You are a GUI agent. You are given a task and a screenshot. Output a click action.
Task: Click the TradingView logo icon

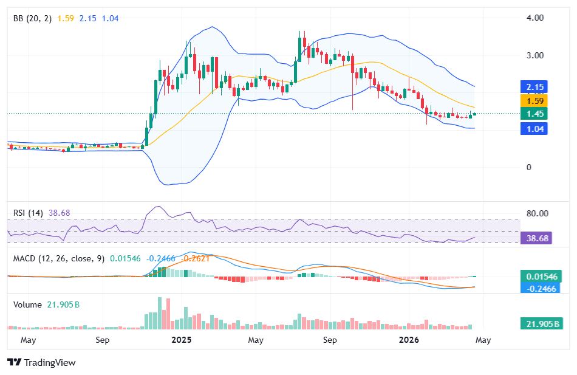tap(14, 362)
